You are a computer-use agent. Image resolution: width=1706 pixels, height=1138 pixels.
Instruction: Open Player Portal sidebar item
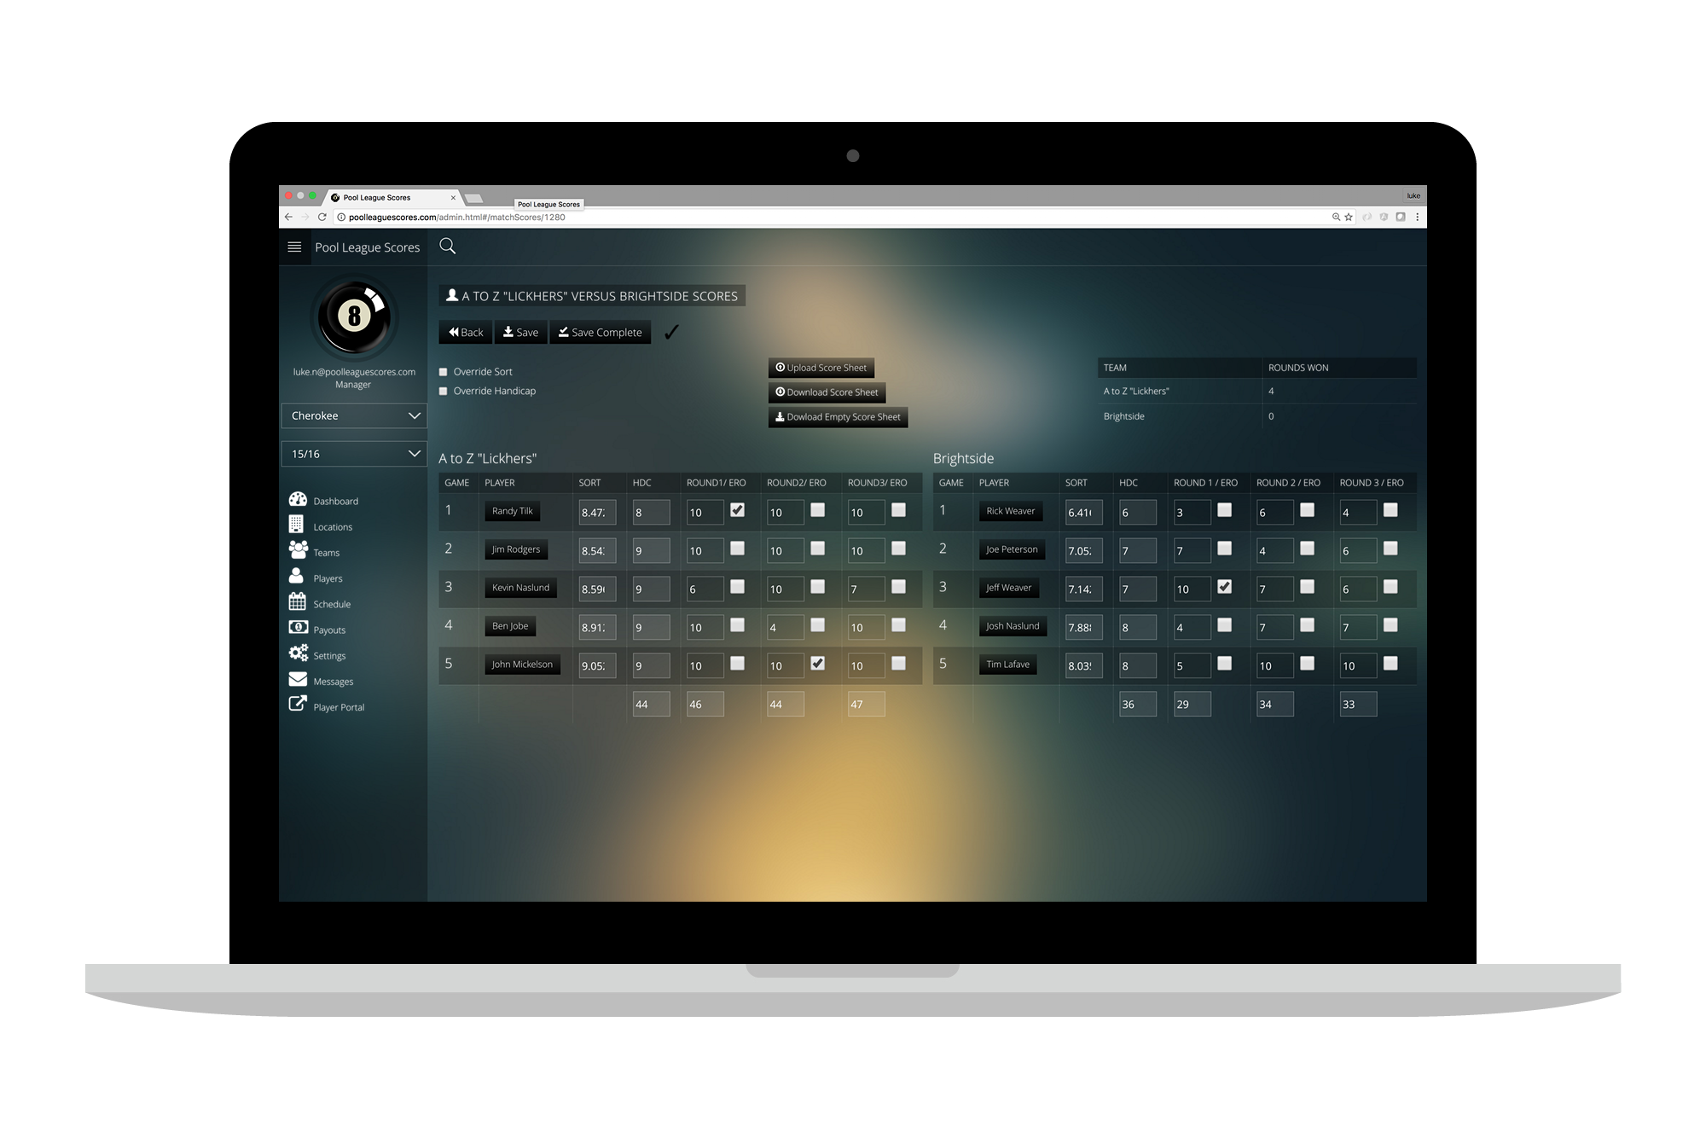(338, 707)
